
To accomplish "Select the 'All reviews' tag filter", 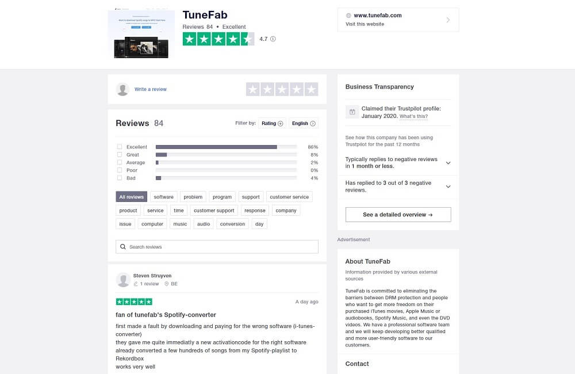I will point(132,197).
